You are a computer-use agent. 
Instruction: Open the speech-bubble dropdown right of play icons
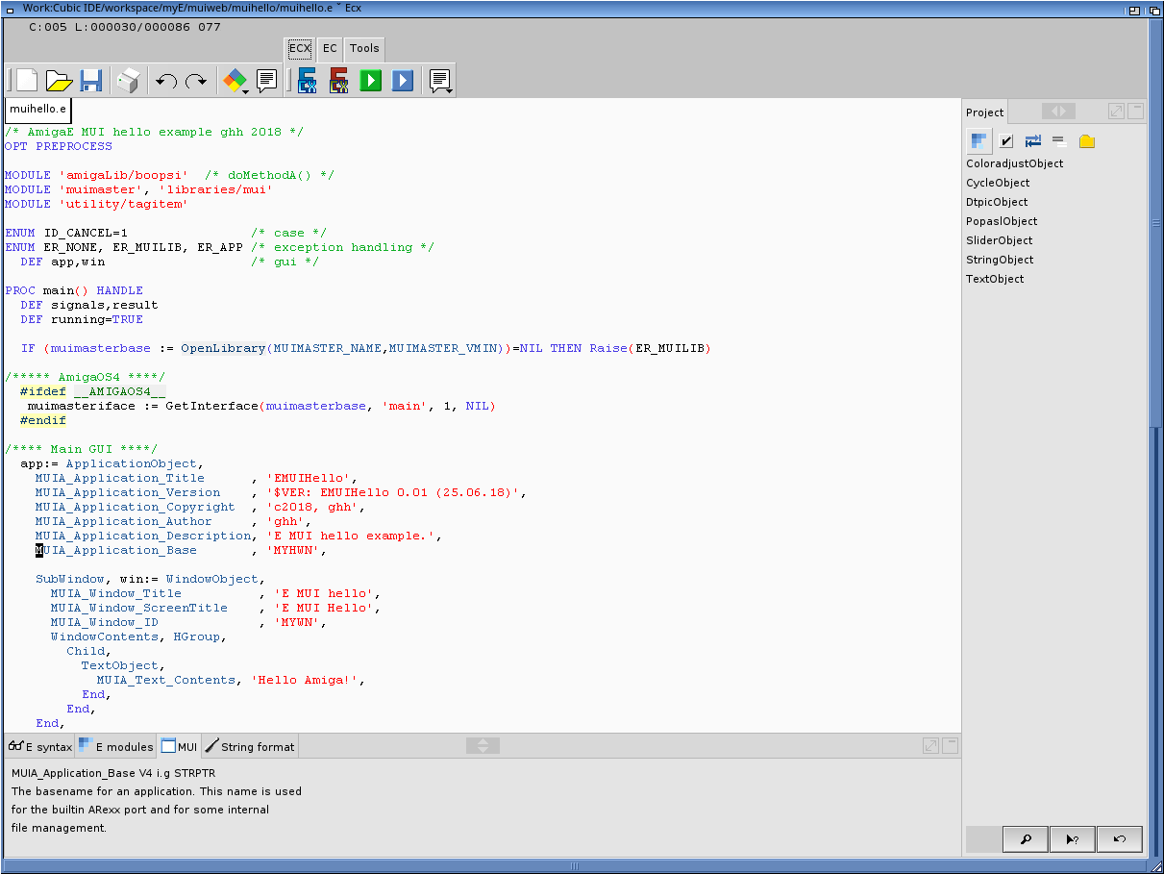point(440,81)
